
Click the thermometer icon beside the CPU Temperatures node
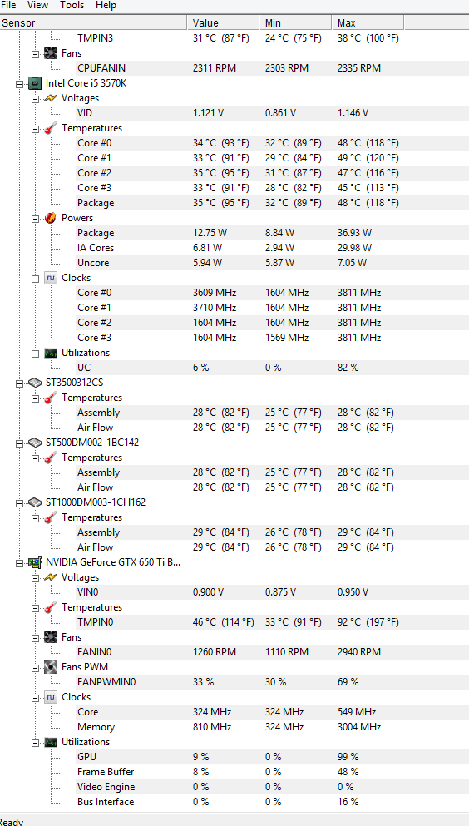[x=51, y=128]
